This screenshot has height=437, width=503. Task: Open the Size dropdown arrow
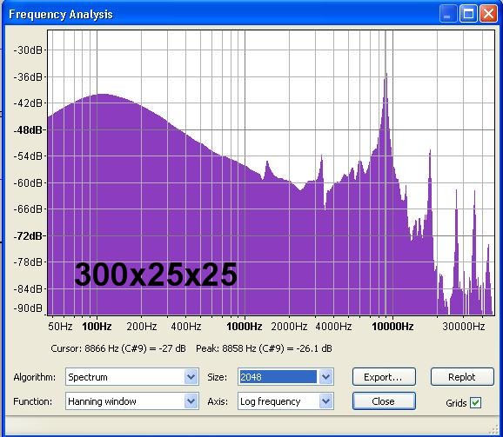pos(325,377)
